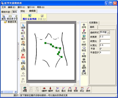Click canvas vertical scrollbar up arrow
118x98 pixels.
pos(78,23)
